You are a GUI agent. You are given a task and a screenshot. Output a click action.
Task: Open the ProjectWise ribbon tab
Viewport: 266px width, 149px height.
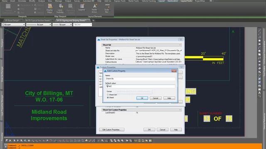pyautogui.click(x=199, y=1)
